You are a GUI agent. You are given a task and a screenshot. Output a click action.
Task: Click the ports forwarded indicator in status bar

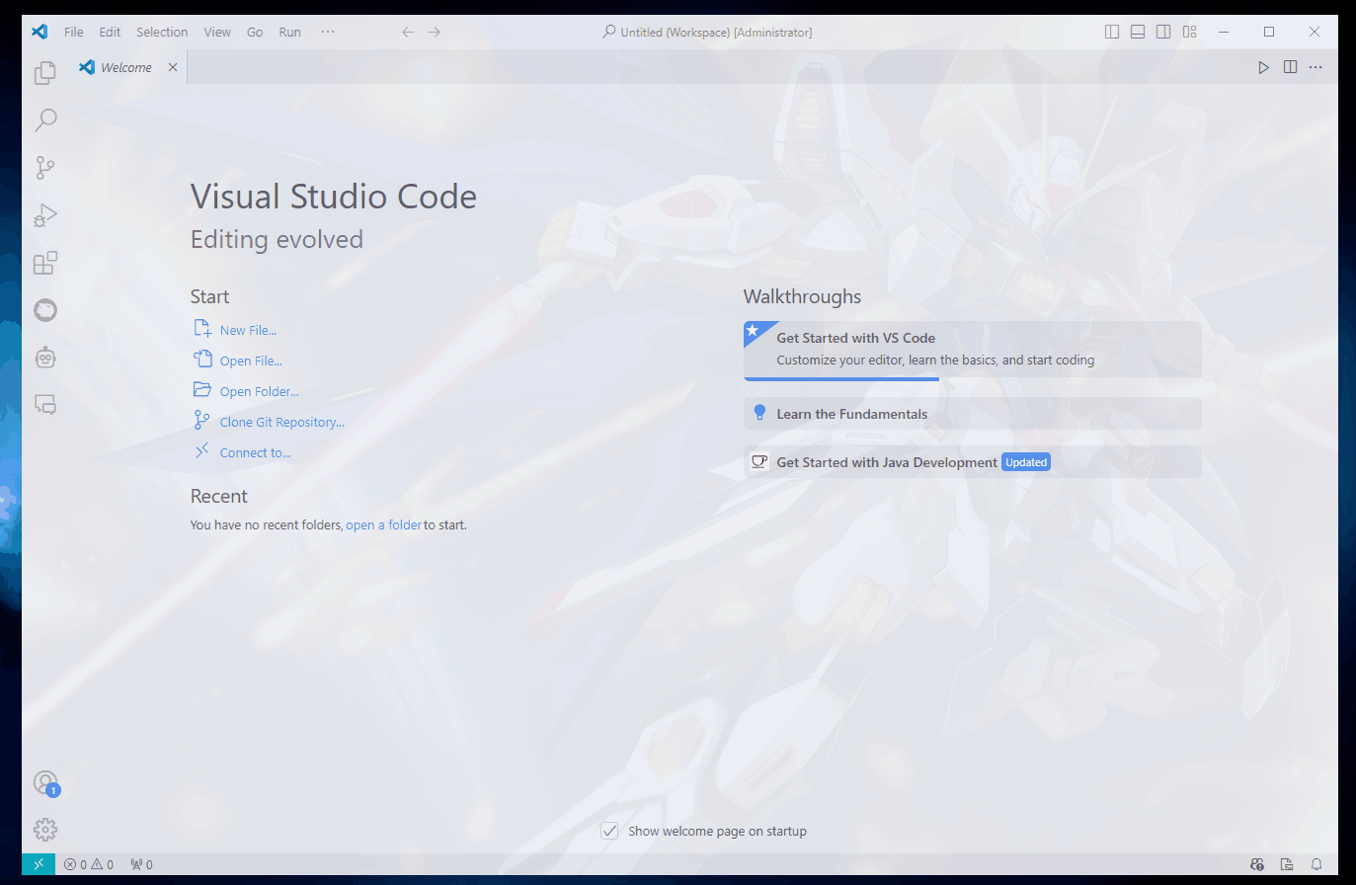(x=141, y=864)
